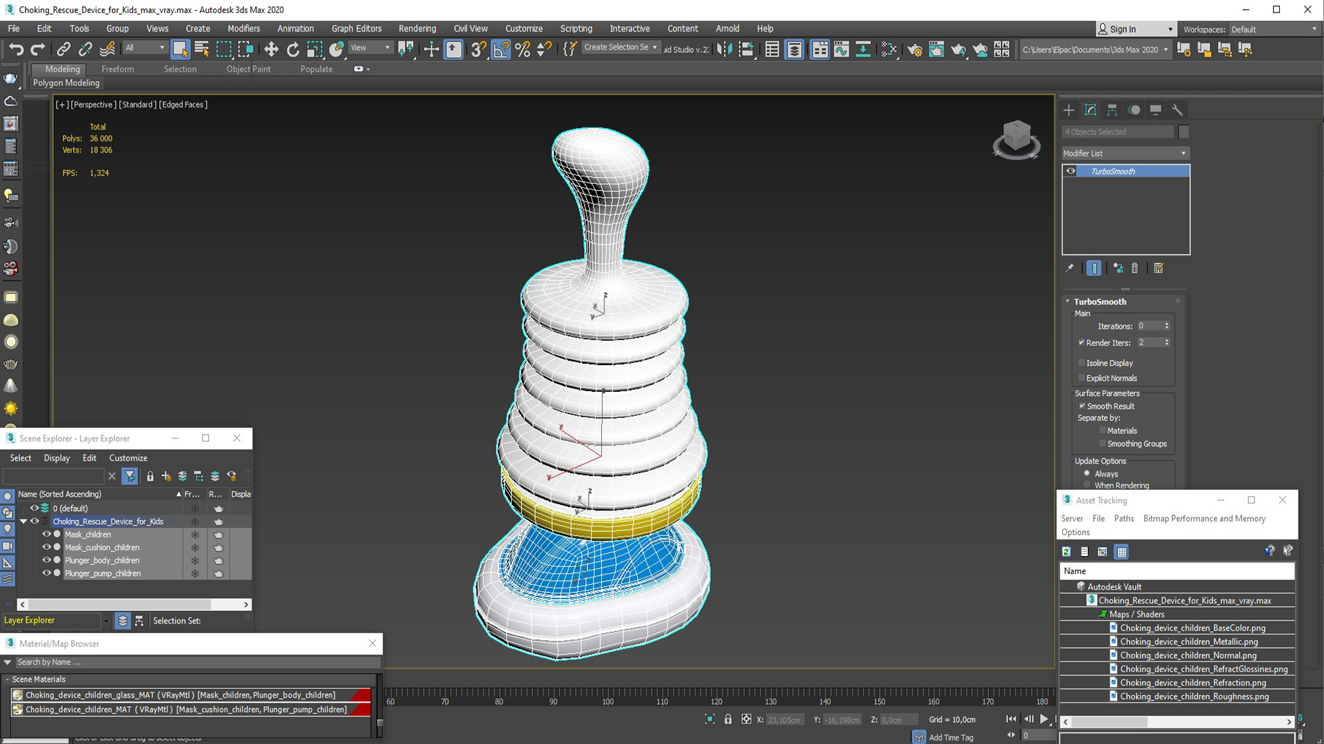Open the Hierarchy command panel tab
The height and width of the screenshot is (744, 1324).
[x=1112, y=110]
